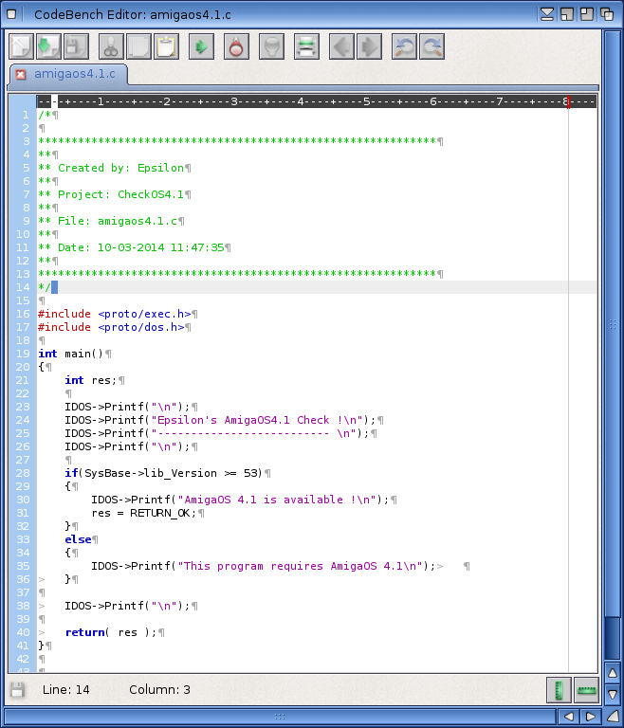Cut selection using the scissors icon
Image resolution: width=624 pixels, height=728 pixels.
111,46
